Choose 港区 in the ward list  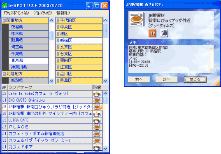tap(79, 34)
